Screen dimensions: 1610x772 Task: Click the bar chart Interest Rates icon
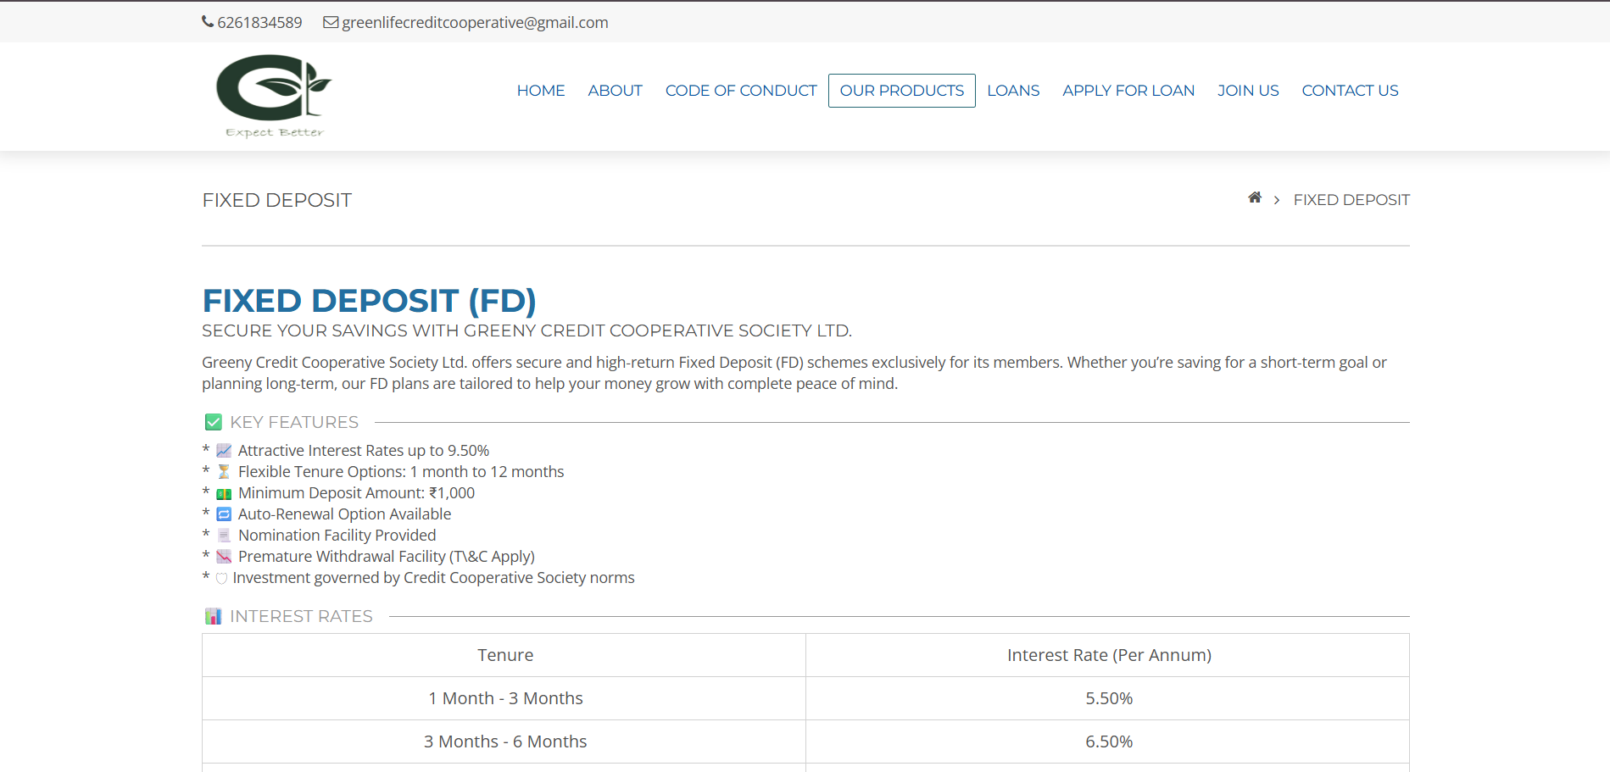pyautogui.click(x=214, y=616)
